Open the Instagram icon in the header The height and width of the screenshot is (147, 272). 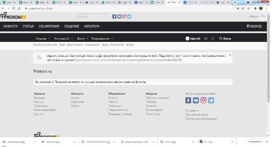[124, 16]
